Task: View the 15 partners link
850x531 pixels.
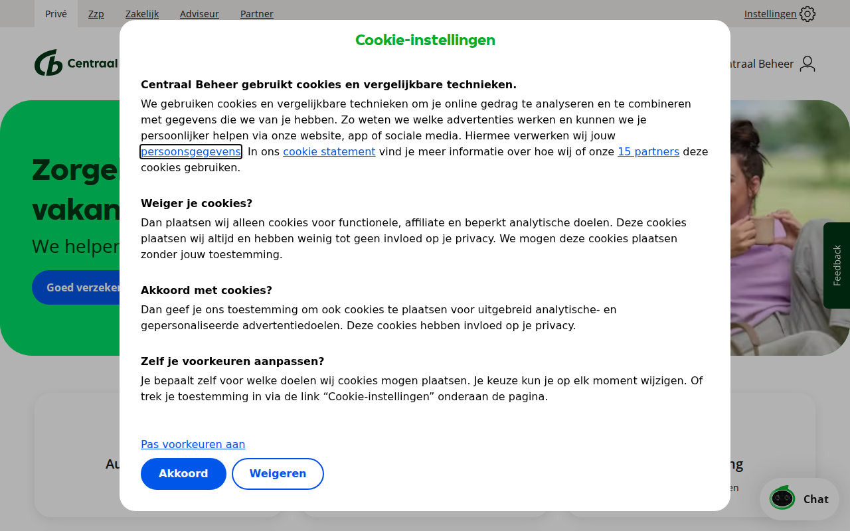Action: [x=648, y=152]
